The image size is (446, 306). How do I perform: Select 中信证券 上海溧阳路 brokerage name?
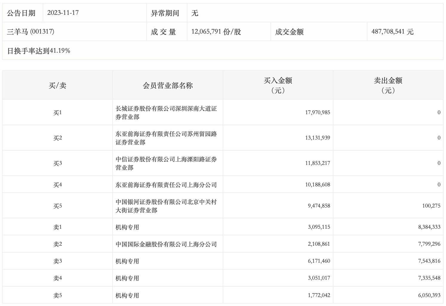166,163
